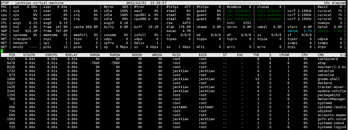
Task: Select the kworker/1:2-ev process name
Action: [x=332, y=67]
